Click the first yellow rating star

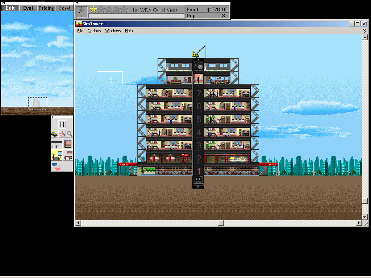coord(93,9)
